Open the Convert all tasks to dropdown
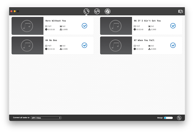 click(46, 118)
